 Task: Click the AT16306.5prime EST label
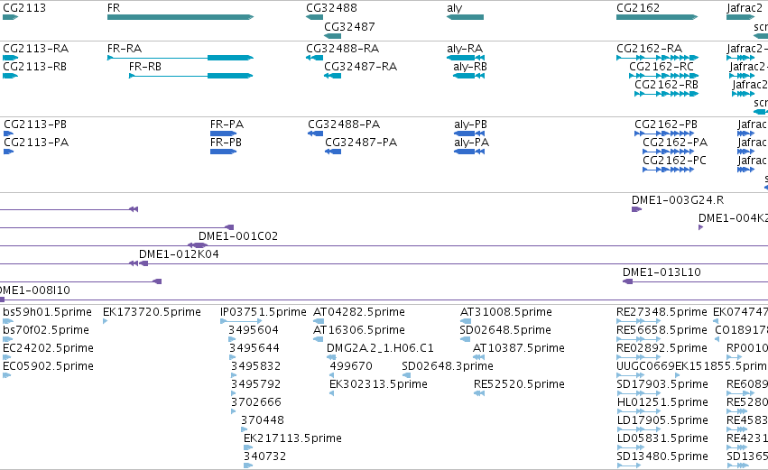pos(359,330)
